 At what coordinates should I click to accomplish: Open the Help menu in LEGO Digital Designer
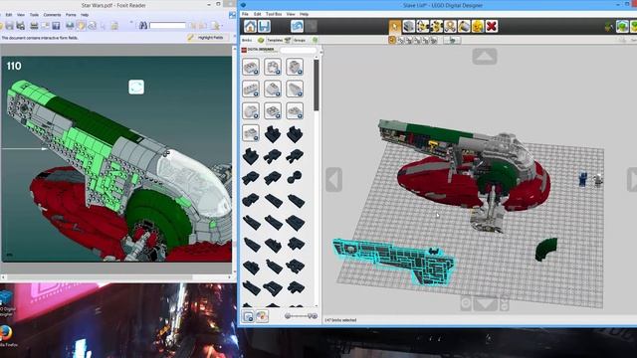[304, 14]
